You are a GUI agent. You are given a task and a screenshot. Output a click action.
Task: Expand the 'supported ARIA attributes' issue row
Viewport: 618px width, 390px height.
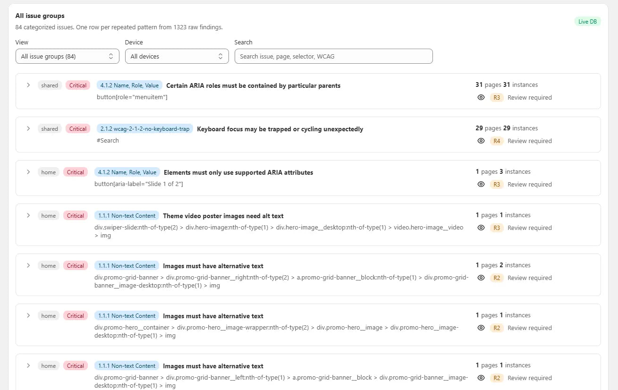click(28, 172)
